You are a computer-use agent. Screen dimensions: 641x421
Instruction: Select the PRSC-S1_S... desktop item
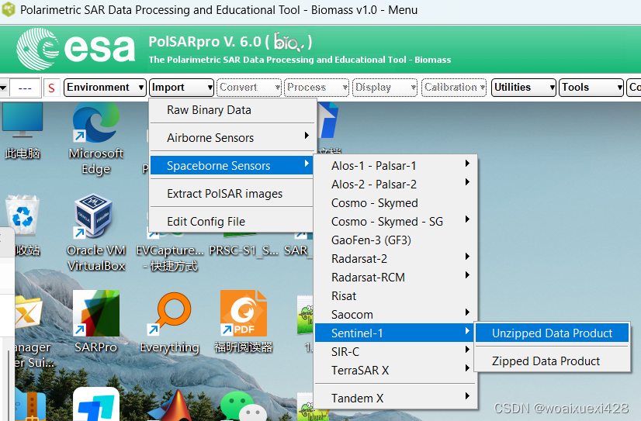[x=244, y=250]
